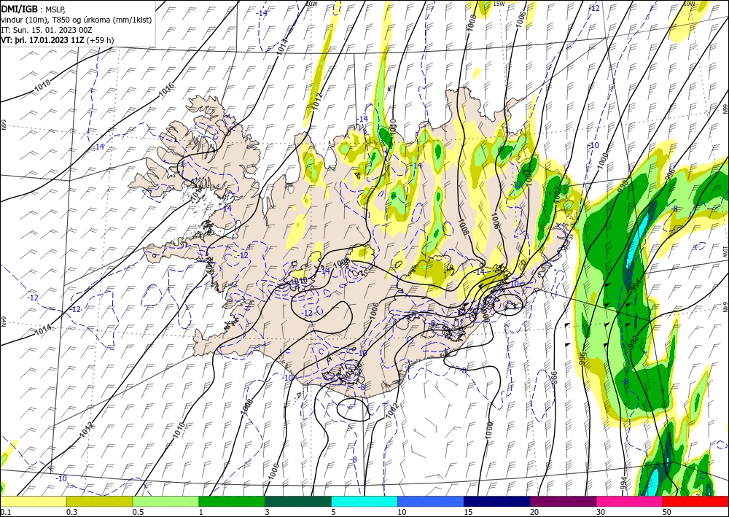Click legend value label '50'
Screen dimensions: 729x517
click(x=667, y=512)
